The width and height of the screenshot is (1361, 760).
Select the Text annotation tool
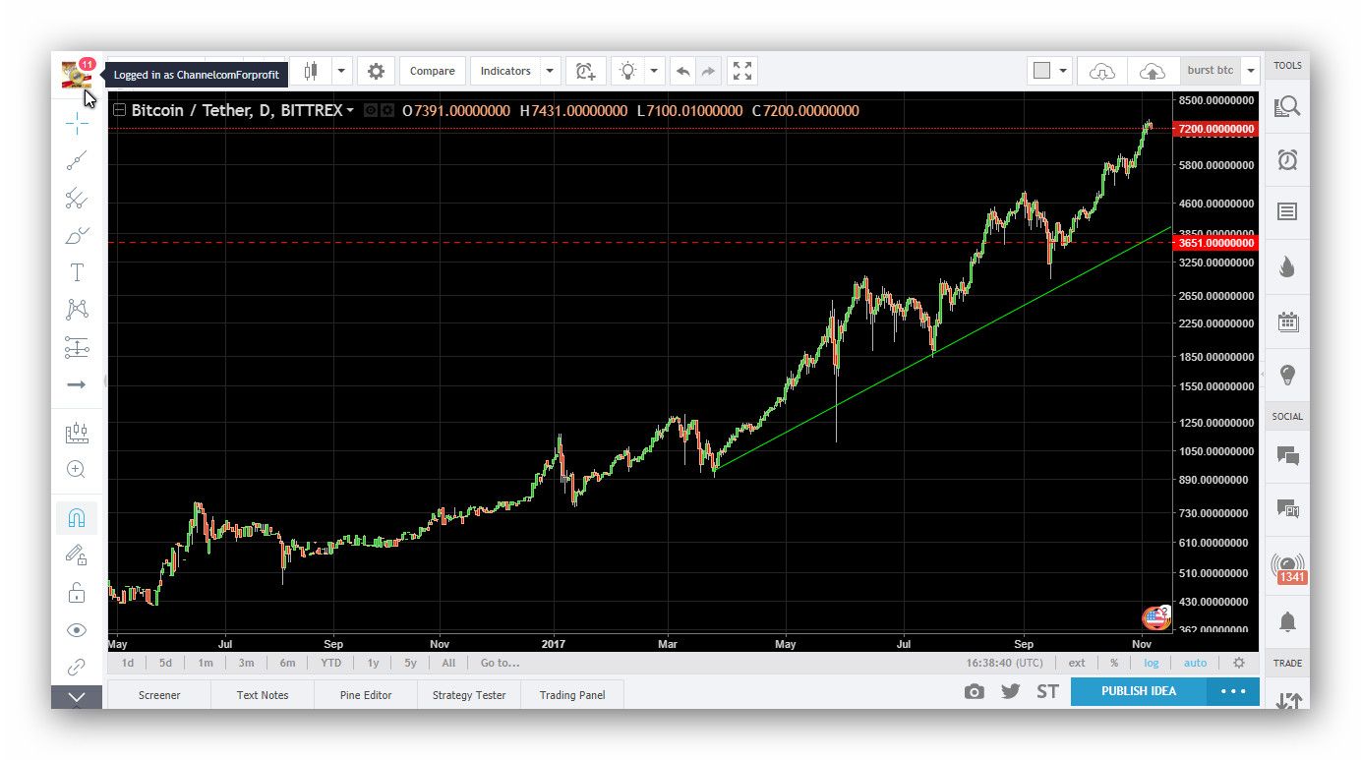tap(77, 272)
